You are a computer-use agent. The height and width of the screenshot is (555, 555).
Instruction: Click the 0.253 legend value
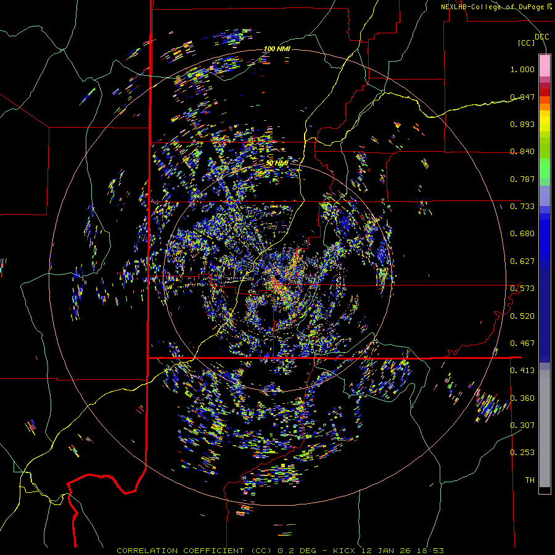pyautogui.click(x=522, y=453)
